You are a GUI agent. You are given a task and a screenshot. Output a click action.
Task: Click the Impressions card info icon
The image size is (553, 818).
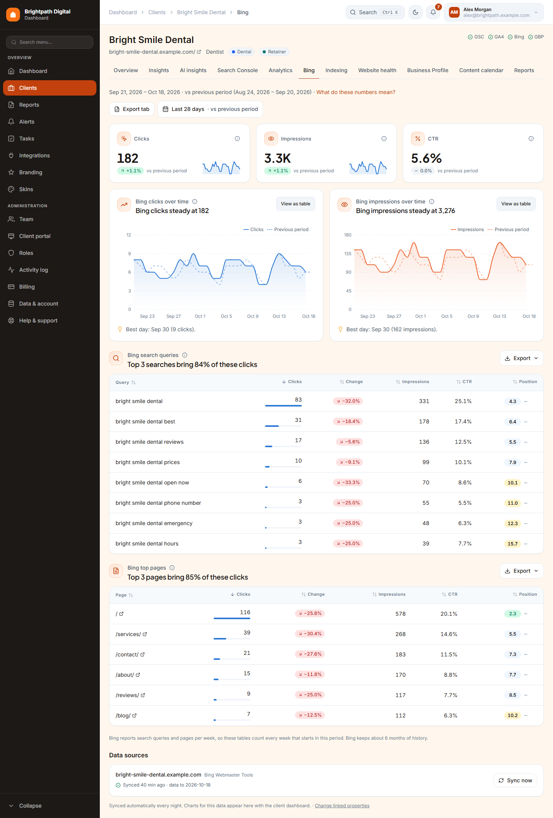click(384, 139)
